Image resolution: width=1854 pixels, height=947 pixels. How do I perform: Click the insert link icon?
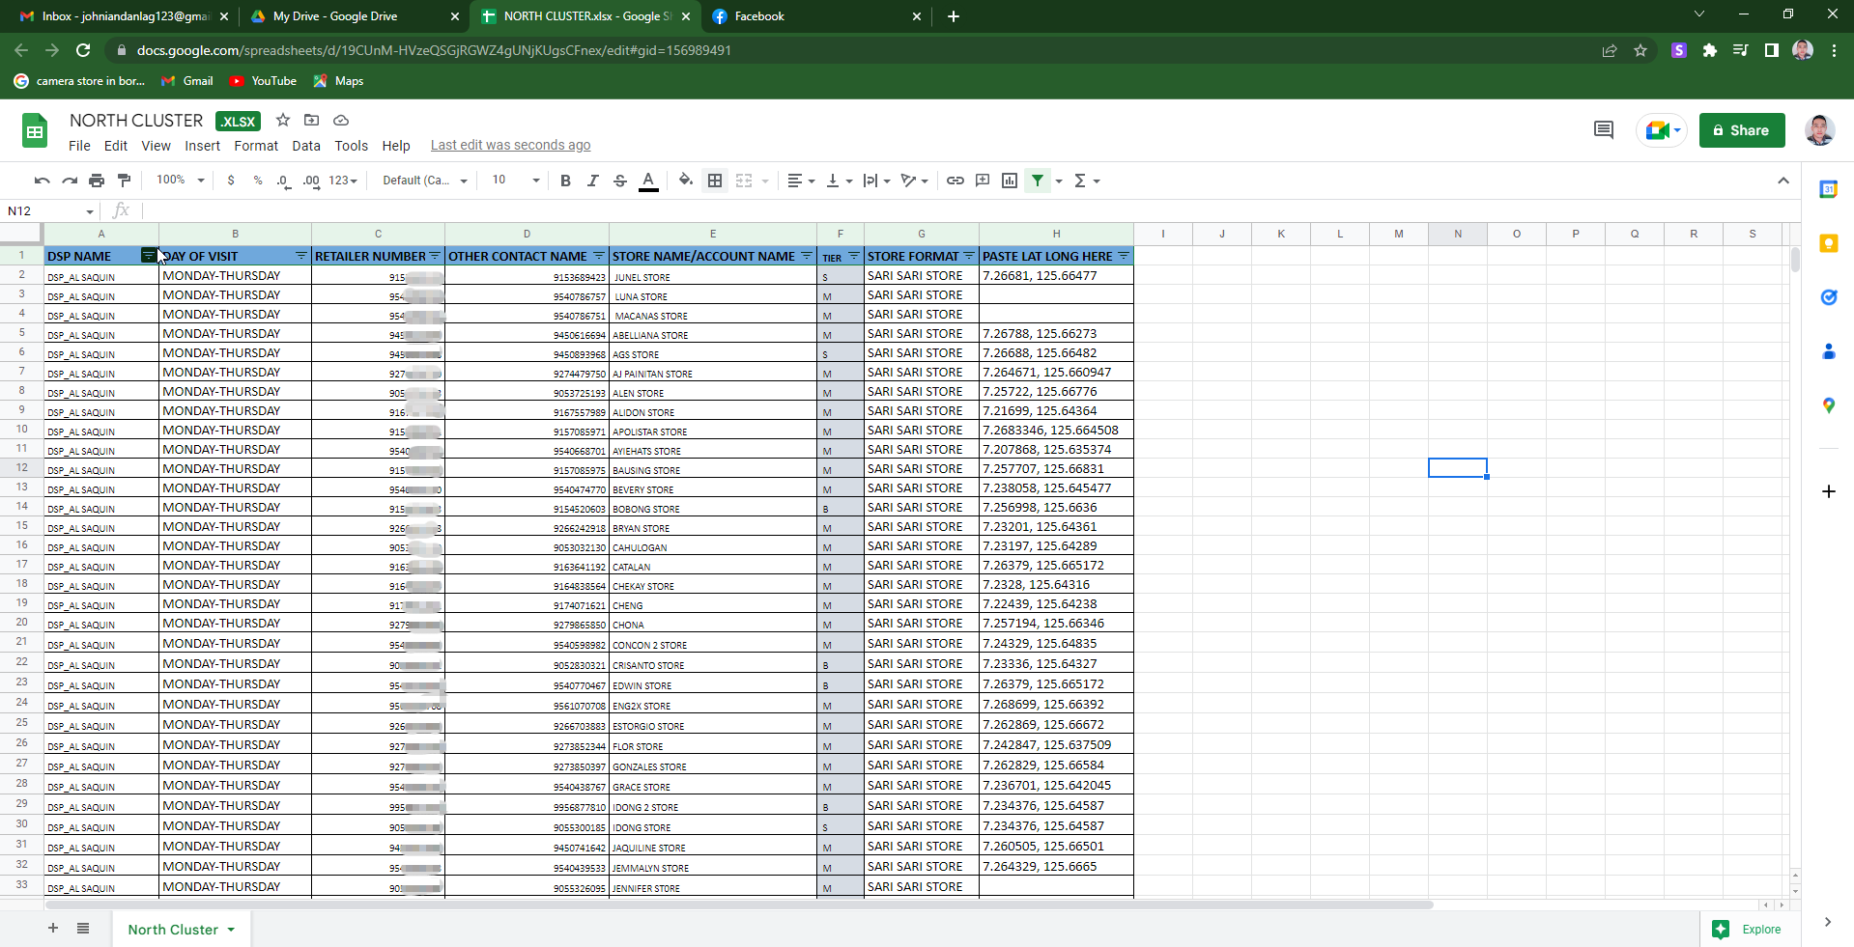(955, 181)
